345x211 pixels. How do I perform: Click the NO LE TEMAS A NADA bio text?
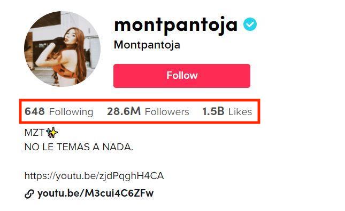coord(79,147)
